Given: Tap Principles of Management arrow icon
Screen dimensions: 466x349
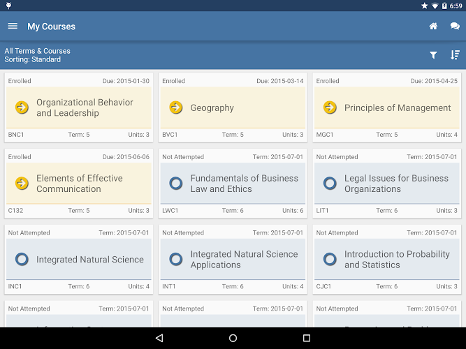Looking at the screenshot, I should click(x=330, y=107).
